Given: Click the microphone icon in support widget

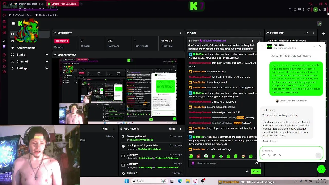Looking at the screenshot, I should 280,155.
